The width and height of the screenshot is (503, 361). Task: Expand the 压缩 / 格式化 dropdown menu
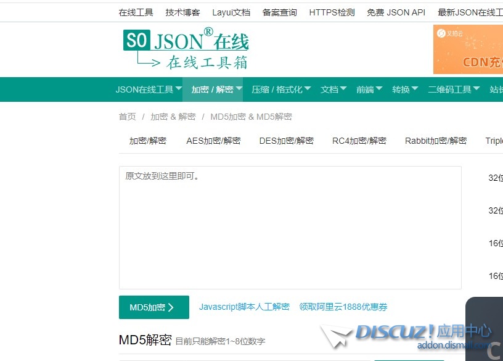pos(281,89)
